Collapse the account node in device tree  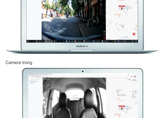pos(29,81)
